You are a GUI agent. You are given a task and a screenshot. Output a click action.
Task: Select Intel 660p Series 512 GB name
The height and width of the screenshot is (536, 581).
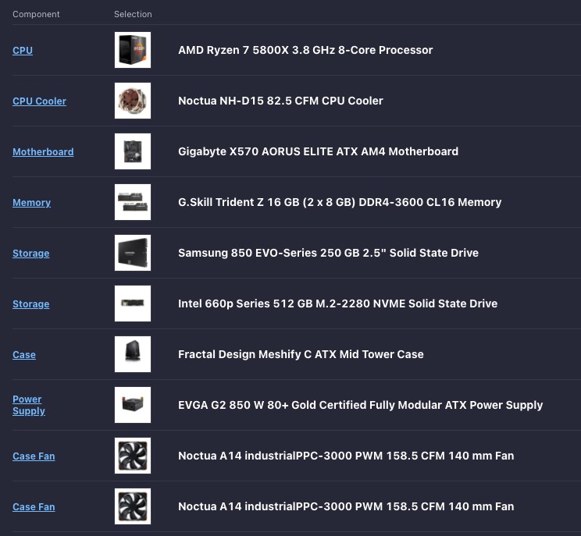point(338,303)
